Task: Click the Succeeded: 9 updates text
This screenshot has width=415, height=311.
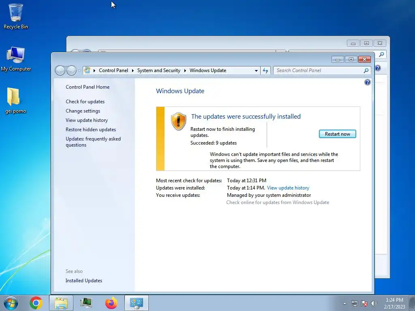Action: [214, 143]
